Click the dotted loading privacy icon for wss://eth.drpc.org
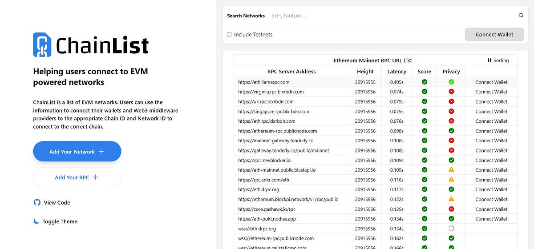Screen dimensions: 534x249 (451, 229)
